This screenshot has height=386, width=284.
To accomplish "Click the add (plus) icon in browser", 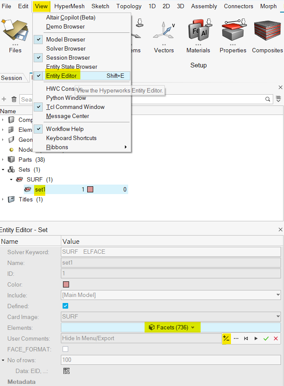I will tap(4, 99).
